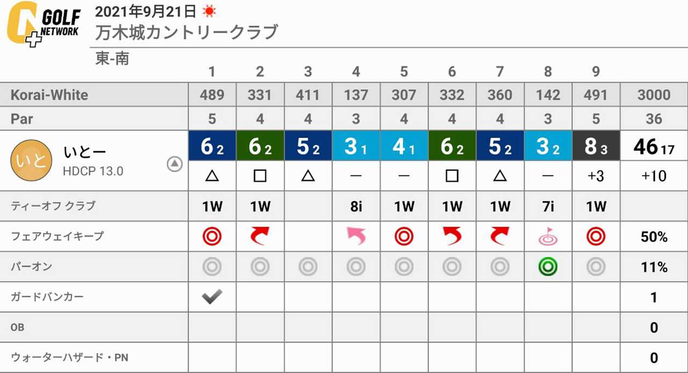688x373 pixels.
Task: Click the hole 2 red right-curve arrow
Action: click(260, 236)
